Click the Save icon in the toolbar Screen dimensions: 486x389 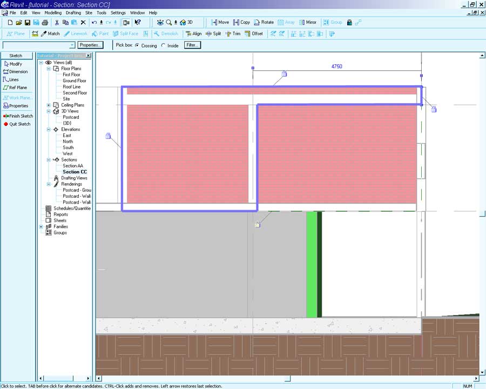tap(28, 23)
